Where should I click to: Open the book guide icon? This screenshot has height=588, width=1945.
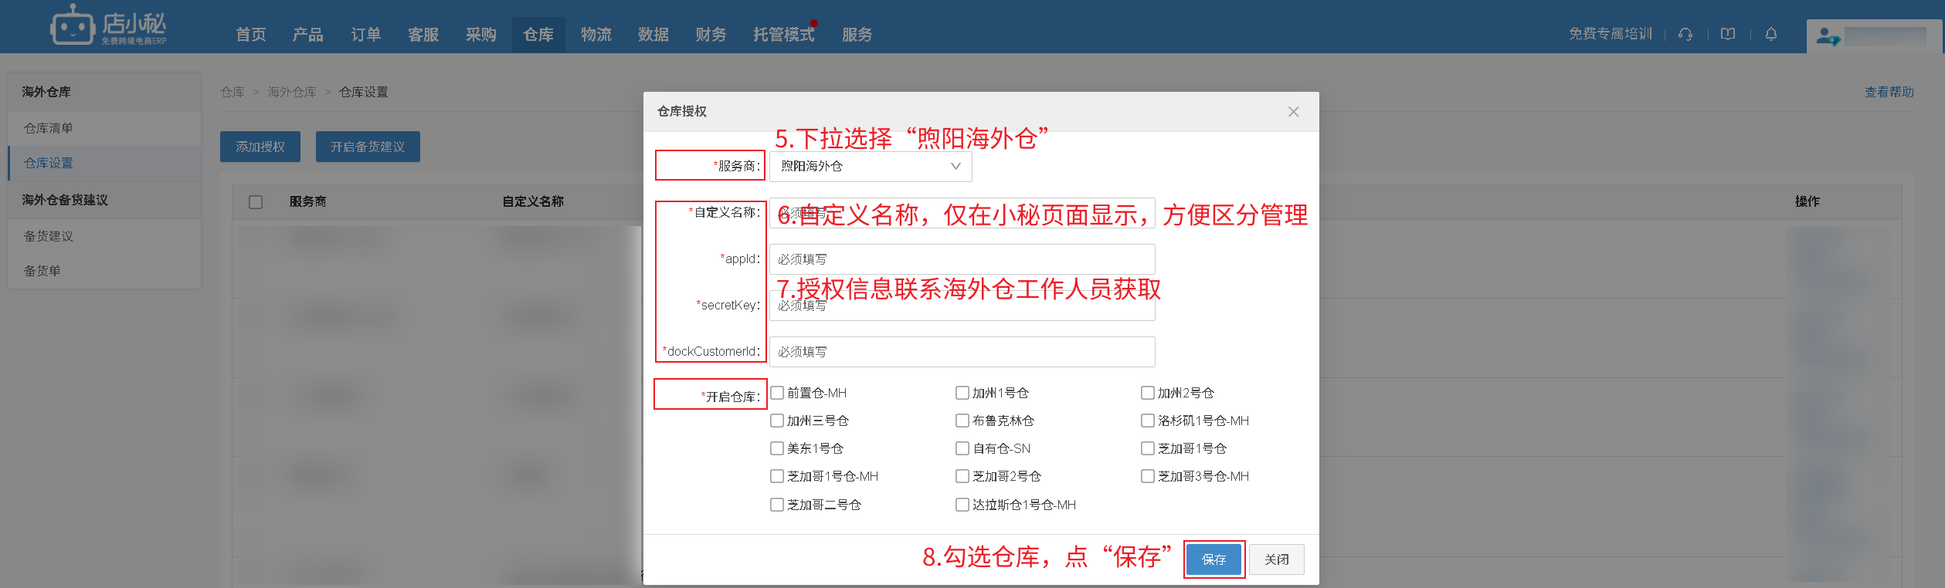[1728, 35]
